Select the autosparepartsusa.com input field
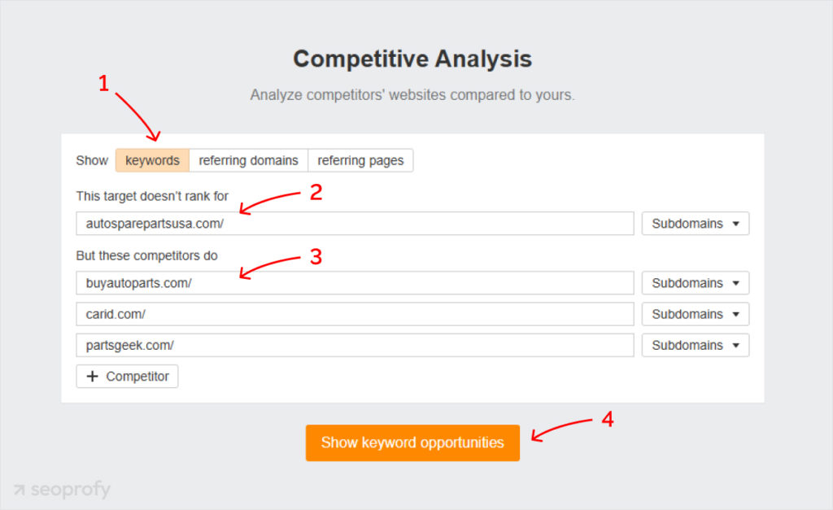Image resolution: width=833 pixels, height=510 pixels. click(x=354, y=223)
